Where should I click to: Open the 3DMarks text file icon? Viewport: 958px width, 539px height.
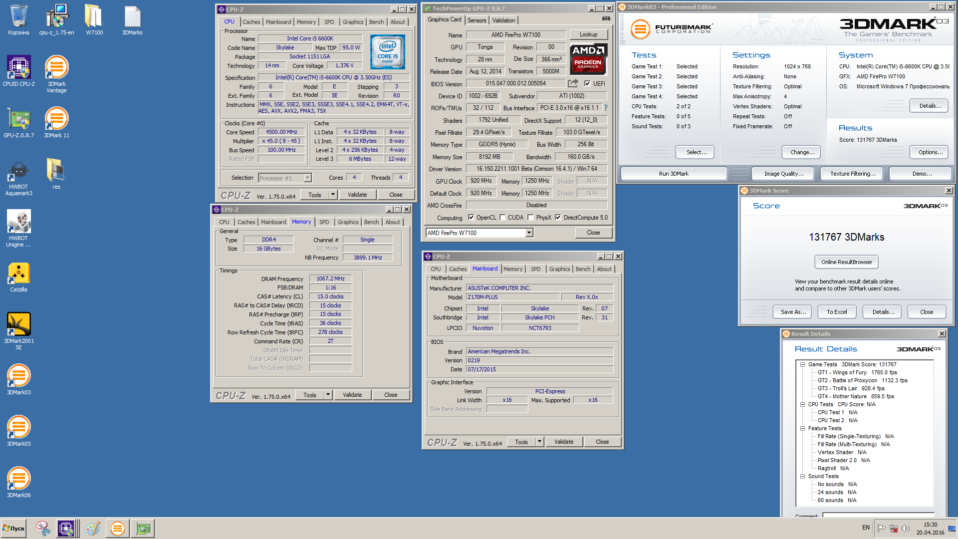pyautogui.click(x=132, y=20)
